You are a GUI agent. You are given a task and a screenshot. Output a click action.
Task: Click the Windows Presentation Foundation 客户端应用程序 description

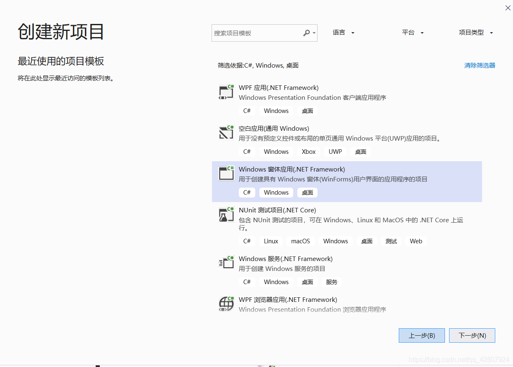tap(313, 98)
